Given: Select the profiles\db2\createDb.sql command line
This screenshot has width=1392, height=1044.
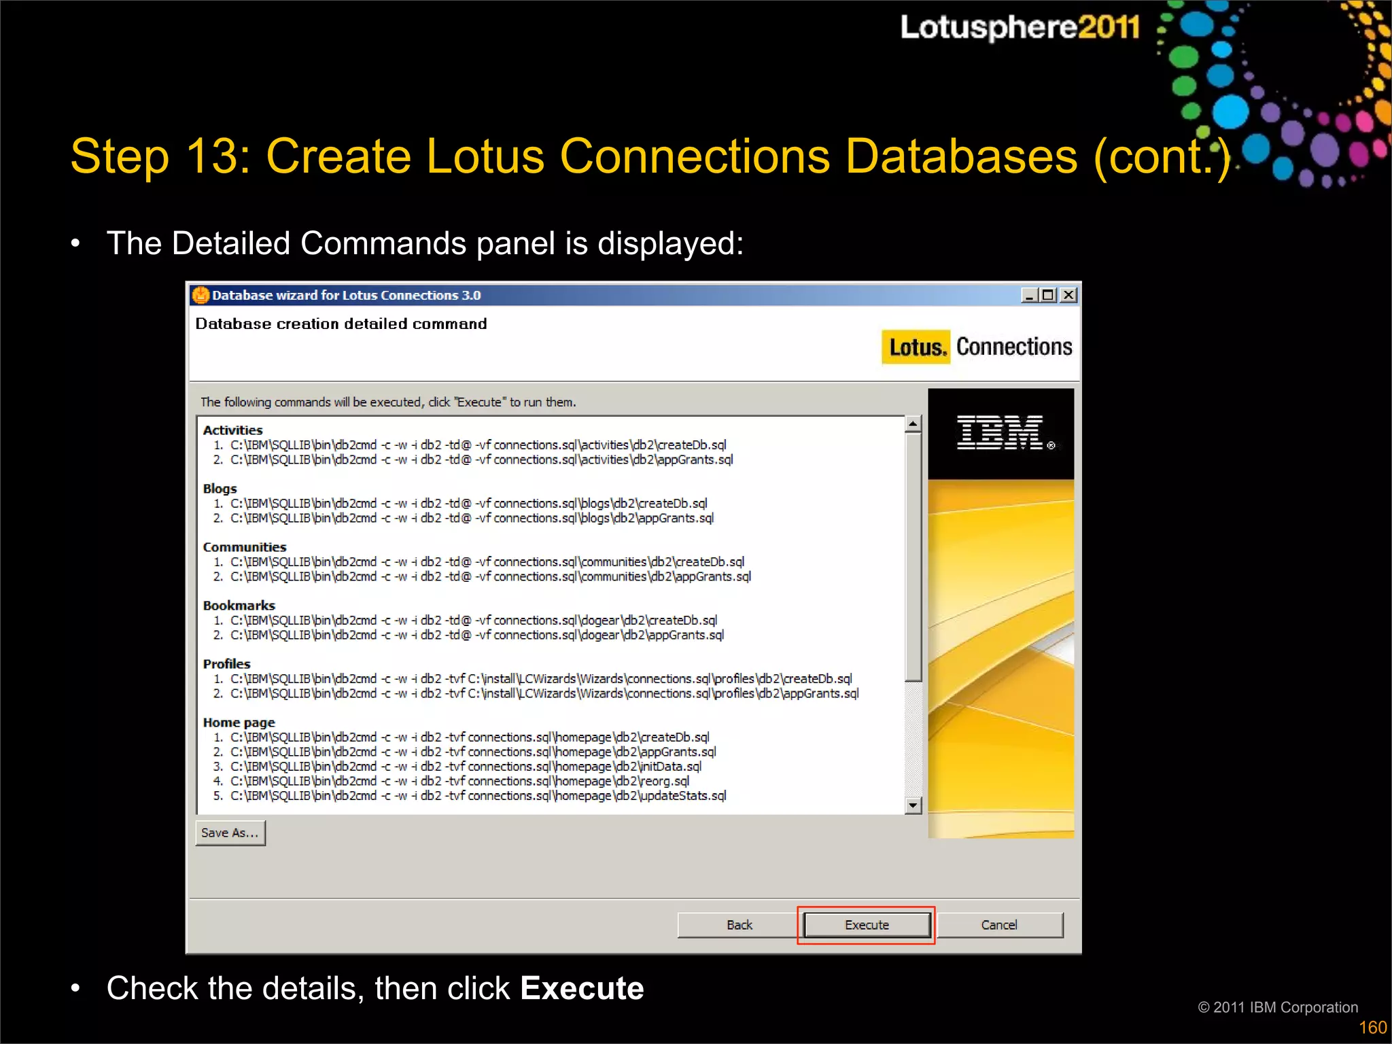Looking at the screenshot, I should (x=532, y=679).
